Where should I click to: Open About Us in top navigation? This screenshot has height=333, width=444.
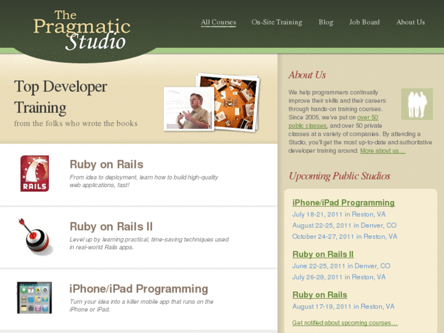(410, 22)
